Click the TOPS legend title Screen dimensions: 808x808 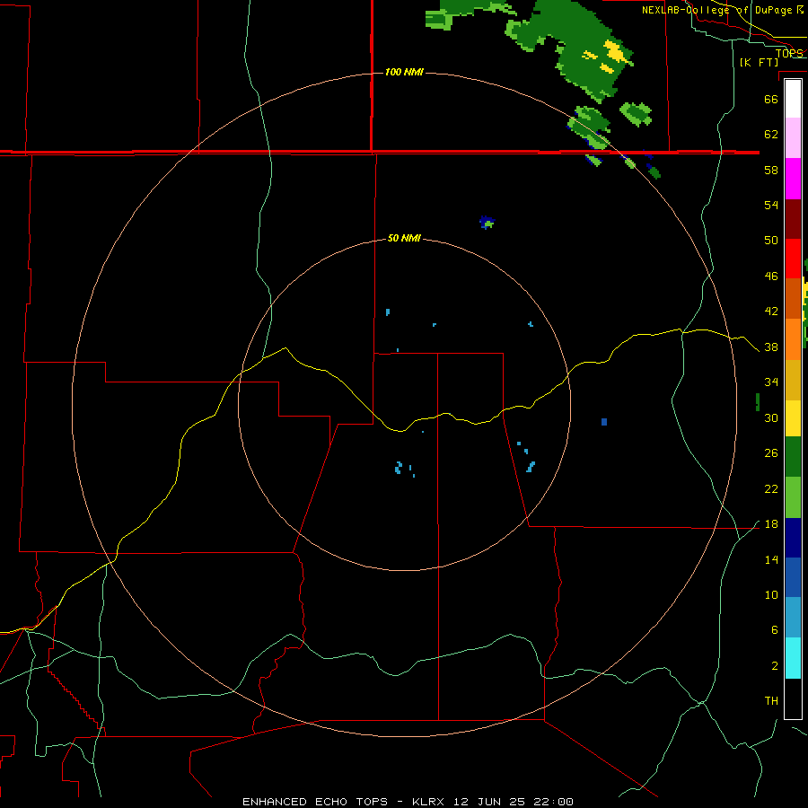coord(789,53)
